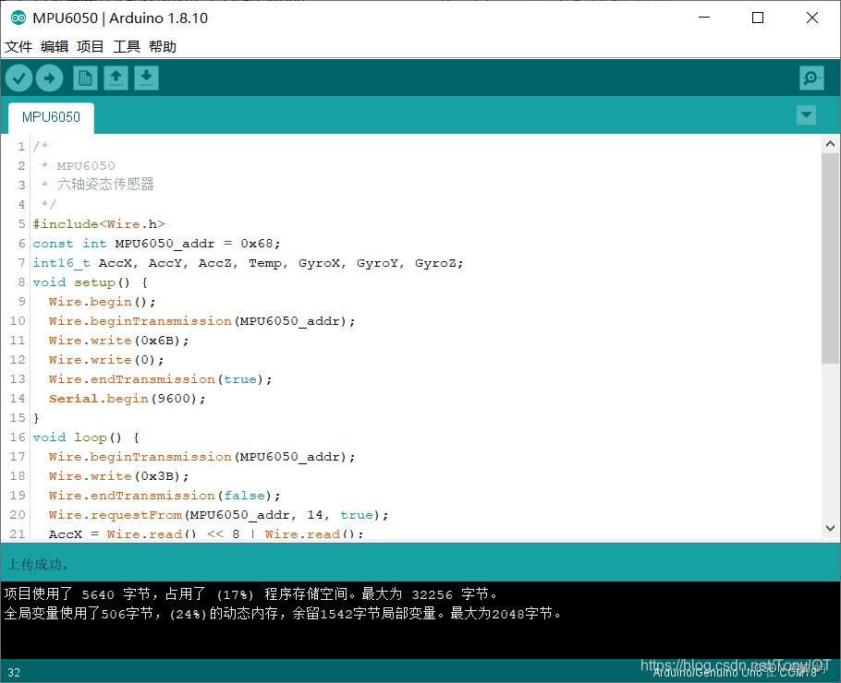Click the Arduino logo in title bar
The width and height of the screenshot is (841, 683).
coord(18,18)
